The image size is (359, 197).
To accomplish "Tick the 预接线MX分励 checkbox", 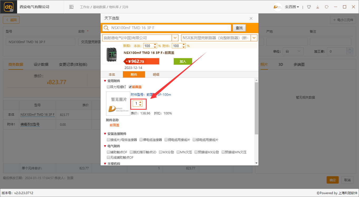I will point(196,152).
